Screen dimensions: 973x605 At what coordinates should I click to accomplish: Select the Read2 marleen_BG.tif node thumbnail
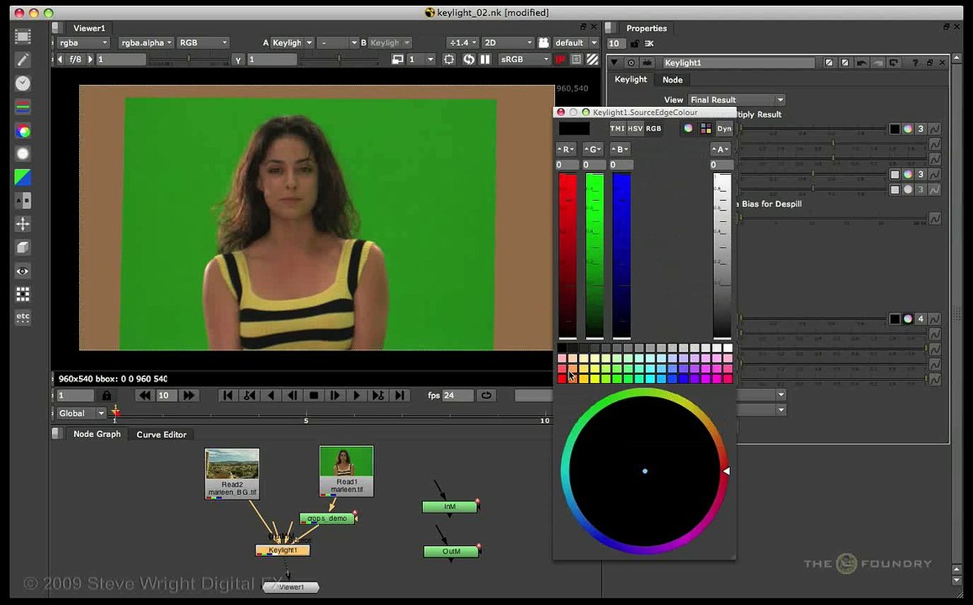point(232,474)
